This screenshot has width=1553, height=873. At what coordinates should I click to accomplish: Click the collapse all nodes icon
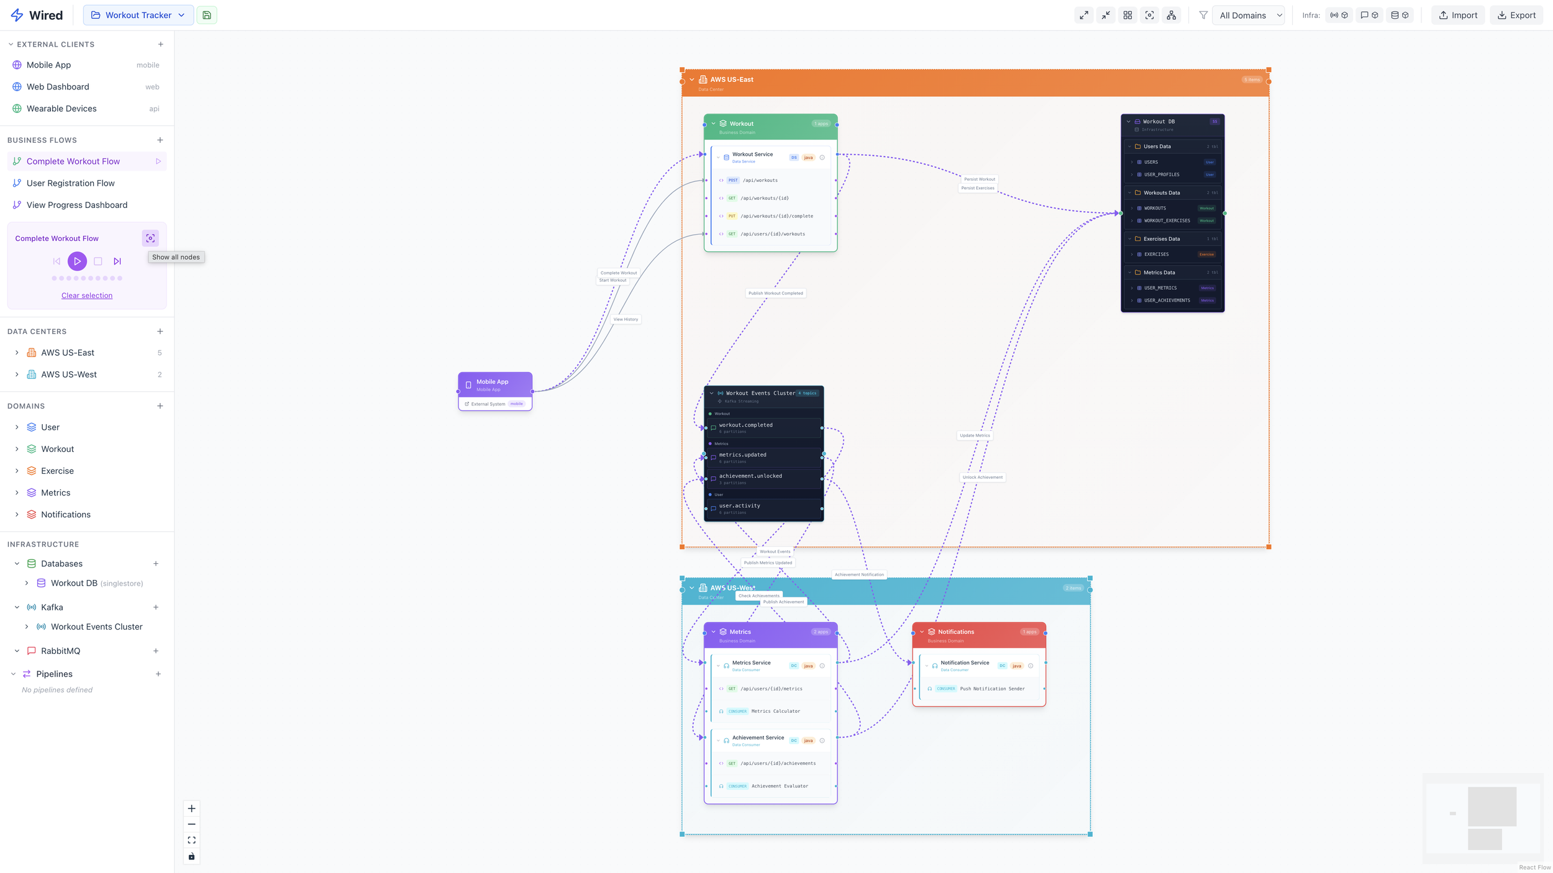pyautogui.click(x=1106, y=16)
